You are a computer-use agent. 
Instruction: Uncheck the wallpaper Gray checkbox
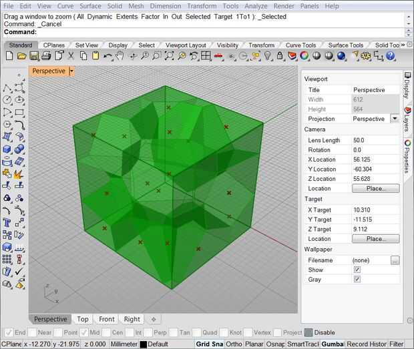[357, 280]
